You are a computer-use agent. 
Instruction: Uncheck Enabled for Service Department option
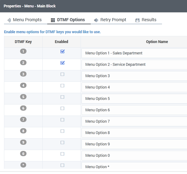(62, 63)
